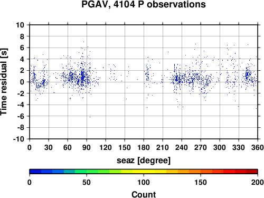Click the 0 tick label on y-axis
The image size is (264, 198).
coord(22,82)
